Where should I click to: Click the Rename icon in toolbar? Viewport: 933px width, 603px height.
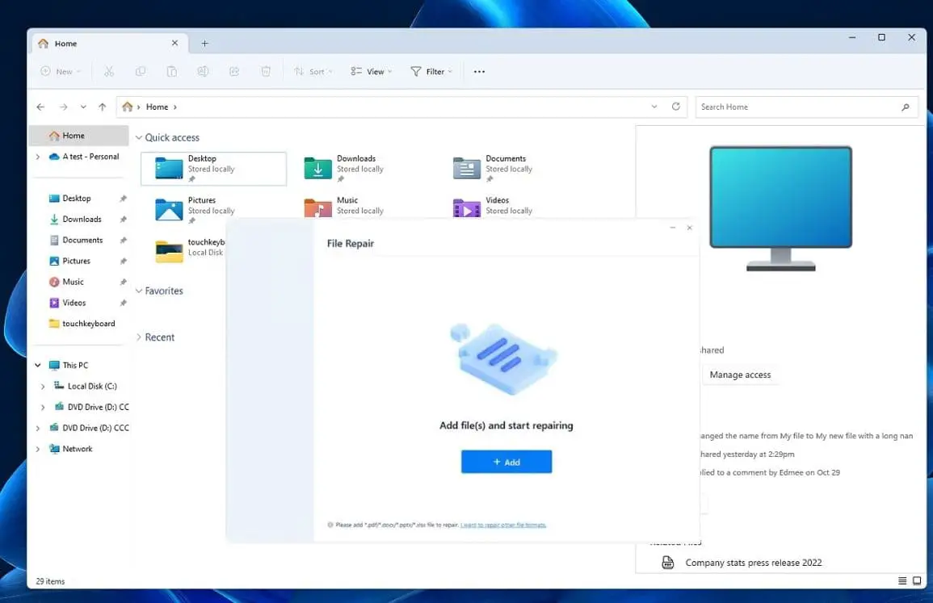203,71
